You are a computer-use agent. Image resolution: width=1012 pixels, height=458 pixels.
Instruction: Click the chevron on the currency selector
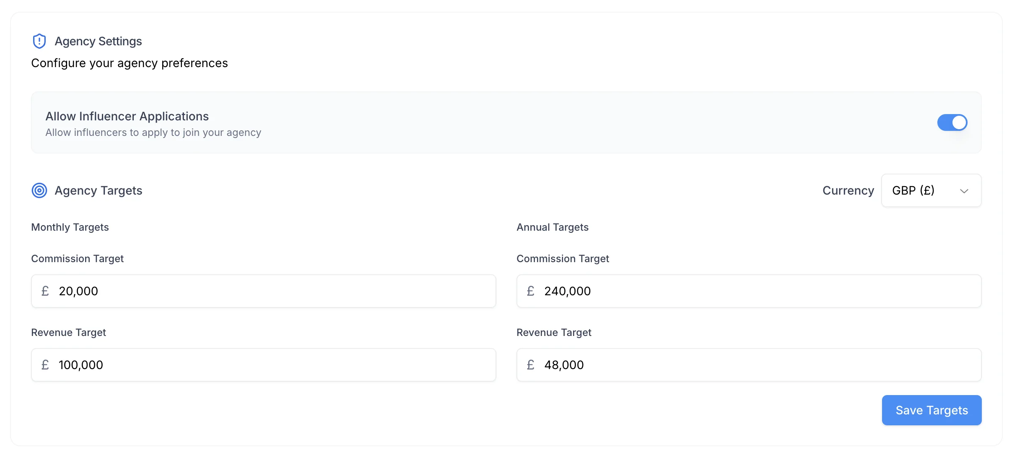point(964,190)
